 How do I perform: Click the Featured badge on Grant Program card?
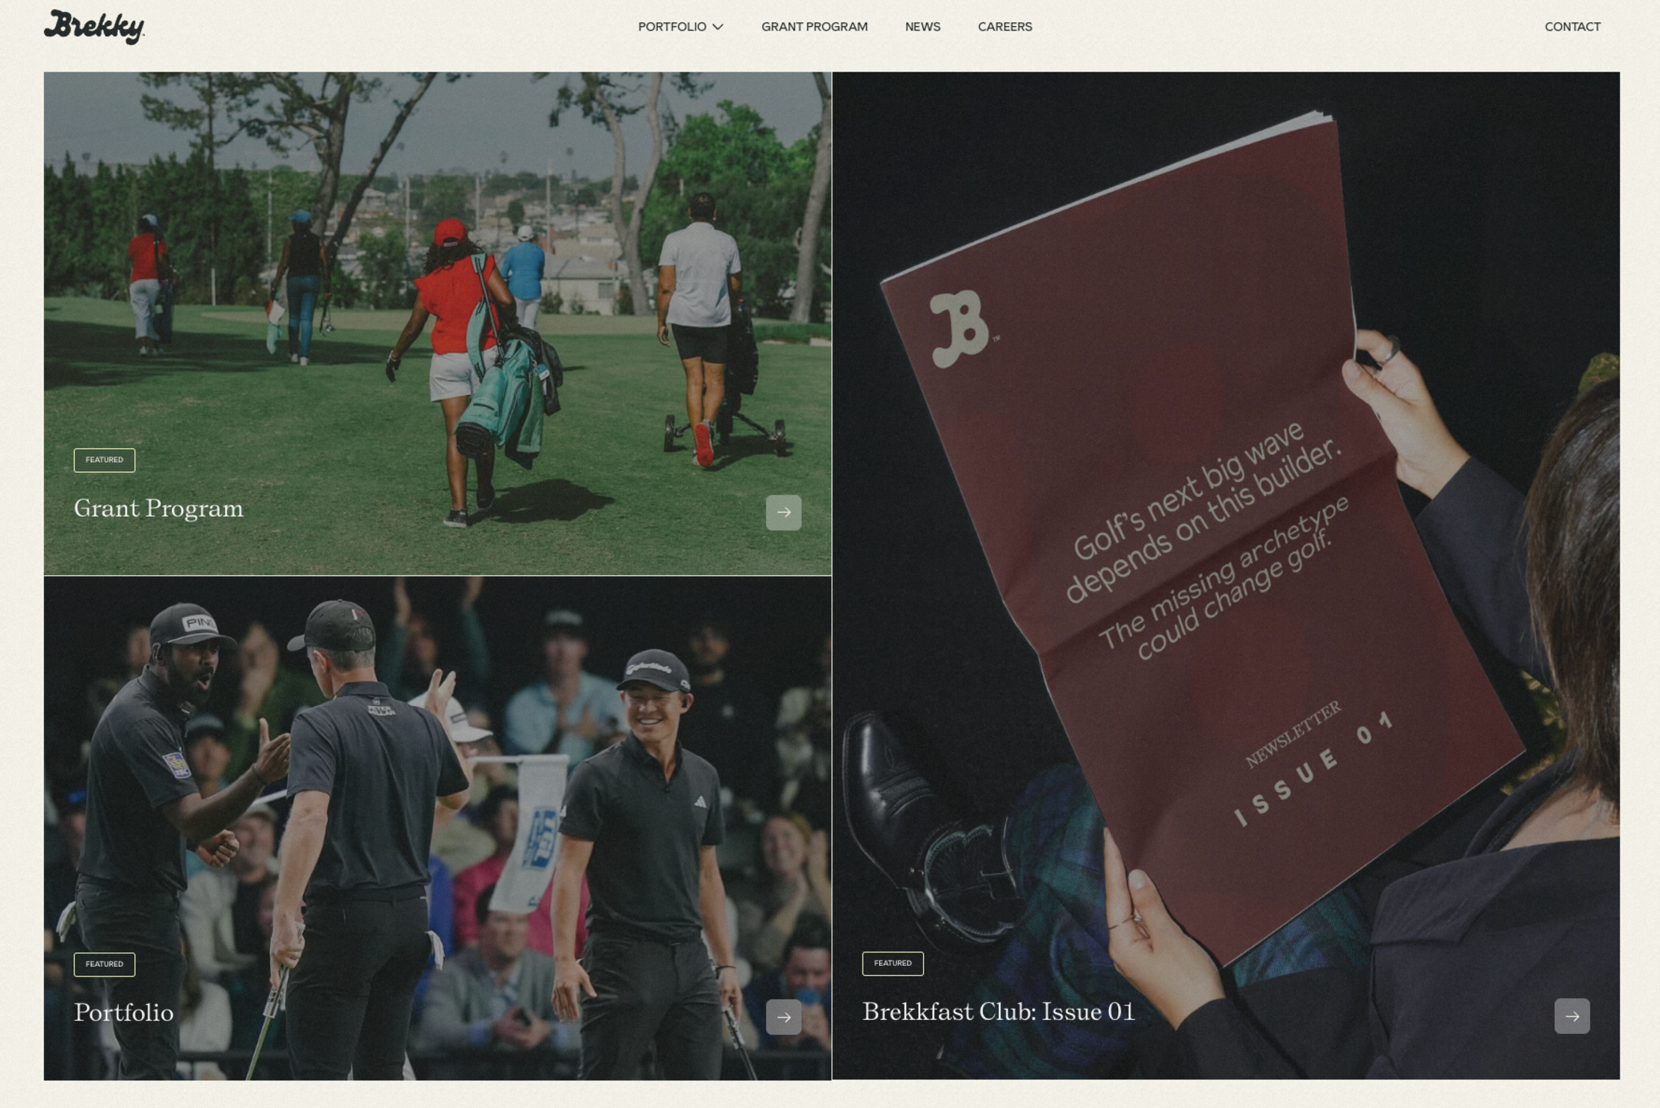pyautogui.click(x=105, y=460)
